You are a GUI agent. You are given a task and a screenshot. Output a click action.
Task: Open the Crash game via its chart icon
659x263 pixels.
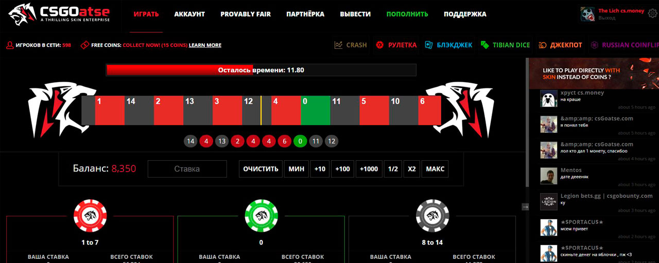click(x=338, y=45)
